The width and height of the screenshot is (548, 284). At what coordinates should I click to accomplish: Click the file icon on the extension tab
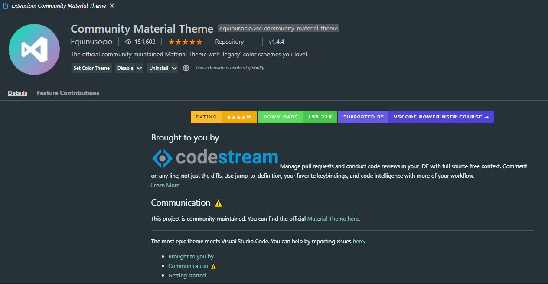pos(6,6)
